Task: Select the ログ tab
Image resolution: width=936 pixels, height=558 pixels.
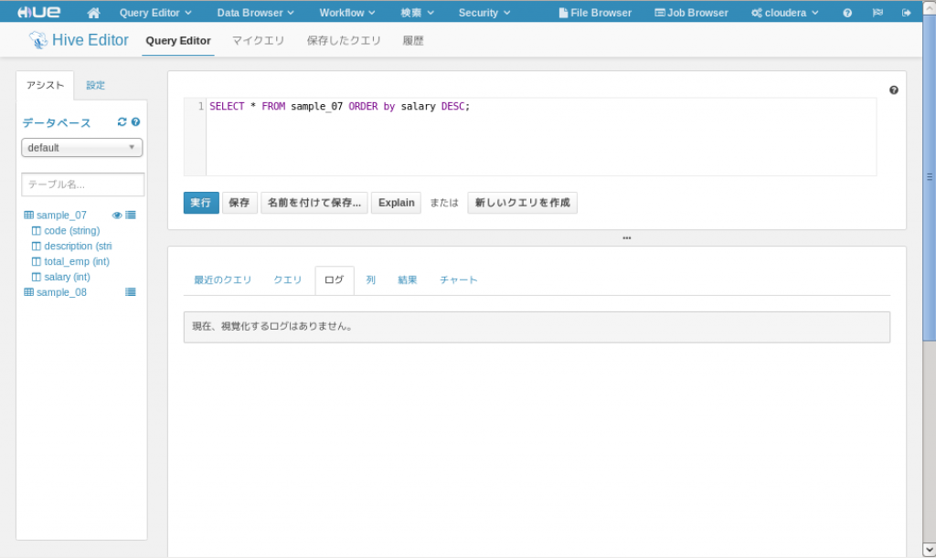Action: 335,280
